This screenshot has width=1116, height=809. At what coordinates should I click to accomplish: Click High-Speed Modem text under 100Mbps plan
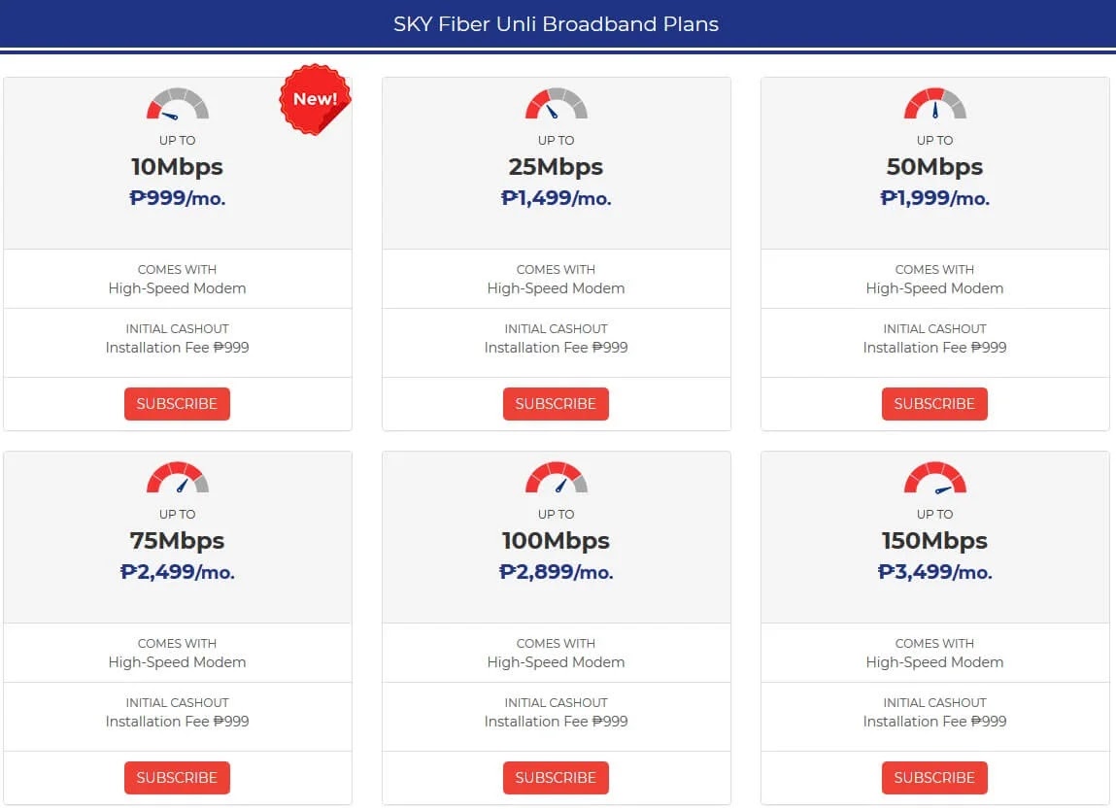click(556, 661)
